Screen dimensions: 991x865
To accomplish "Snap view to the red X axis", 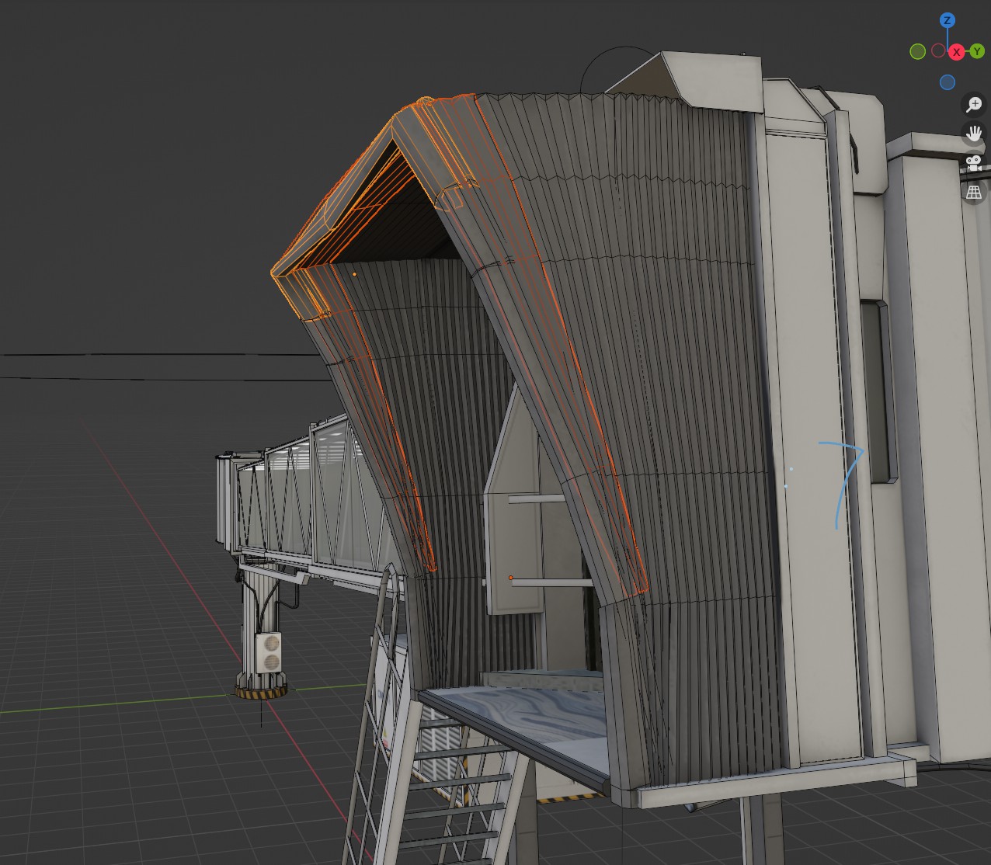I will click(x=957, y=52).
